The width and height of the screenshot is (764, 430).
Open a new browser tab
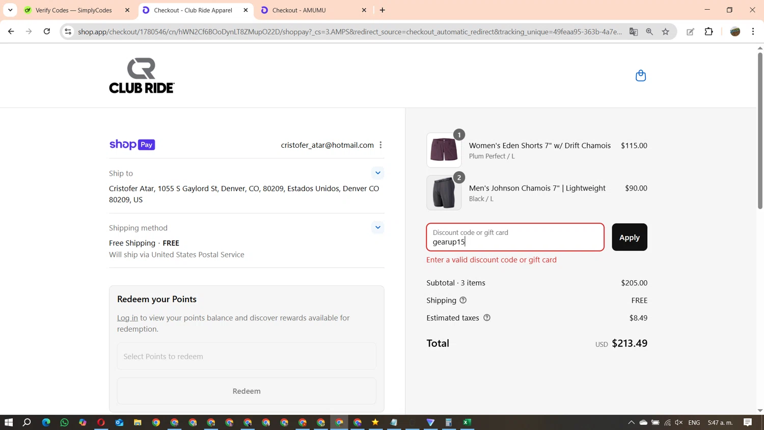point(383,10)
